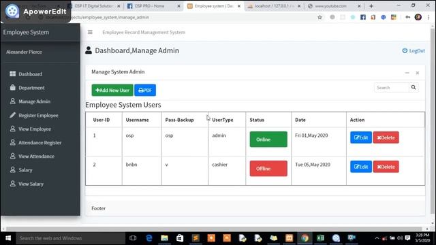Remove the Manage System Admin card

pyautogui.click(x=418, y=73)
